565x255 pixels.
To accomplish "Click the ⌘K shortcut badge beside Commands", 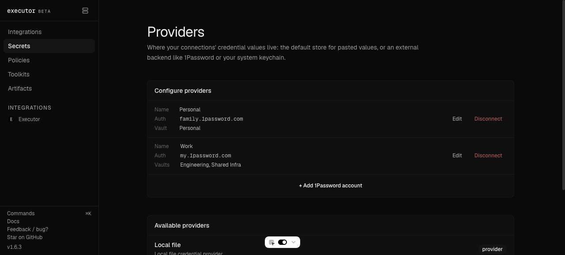I will coord(88,213).
